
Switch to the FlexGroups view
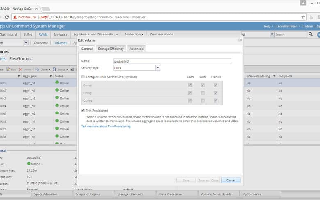pyautogui.click(x=20, y=58)
